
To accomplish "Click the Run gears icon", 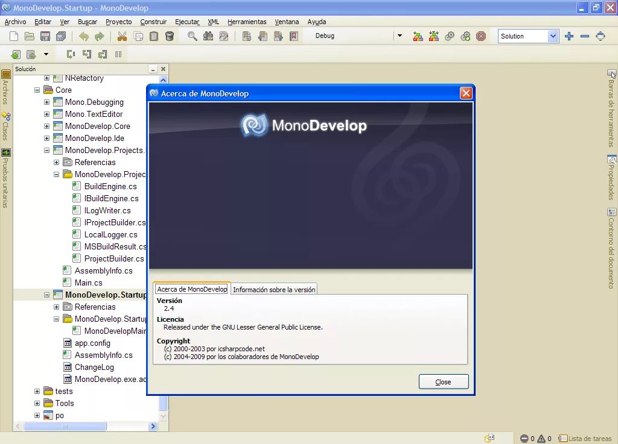I will tap(449, 36).
